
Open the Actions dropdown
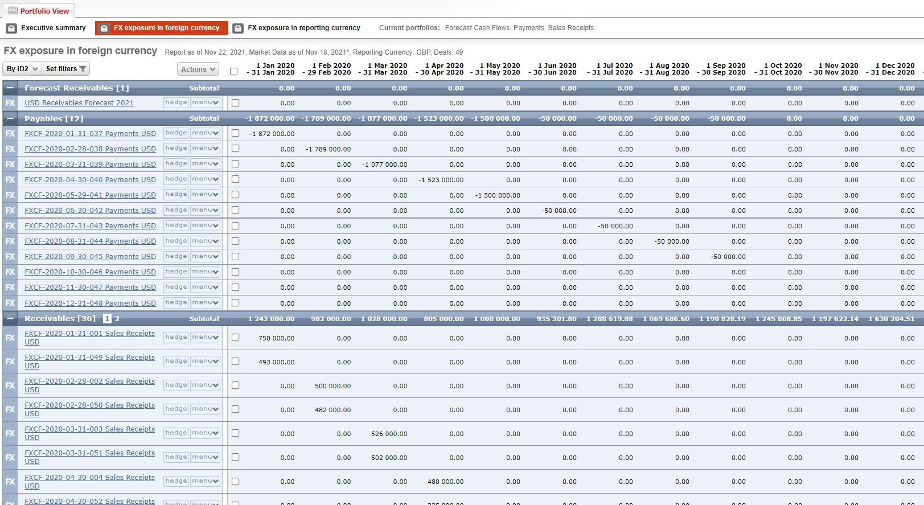tap(198, 69)
